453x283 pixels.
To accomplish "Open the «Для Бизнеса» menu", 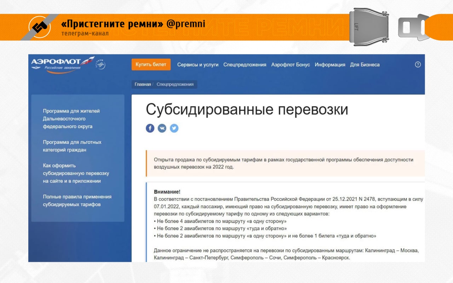I will (365, 65).
